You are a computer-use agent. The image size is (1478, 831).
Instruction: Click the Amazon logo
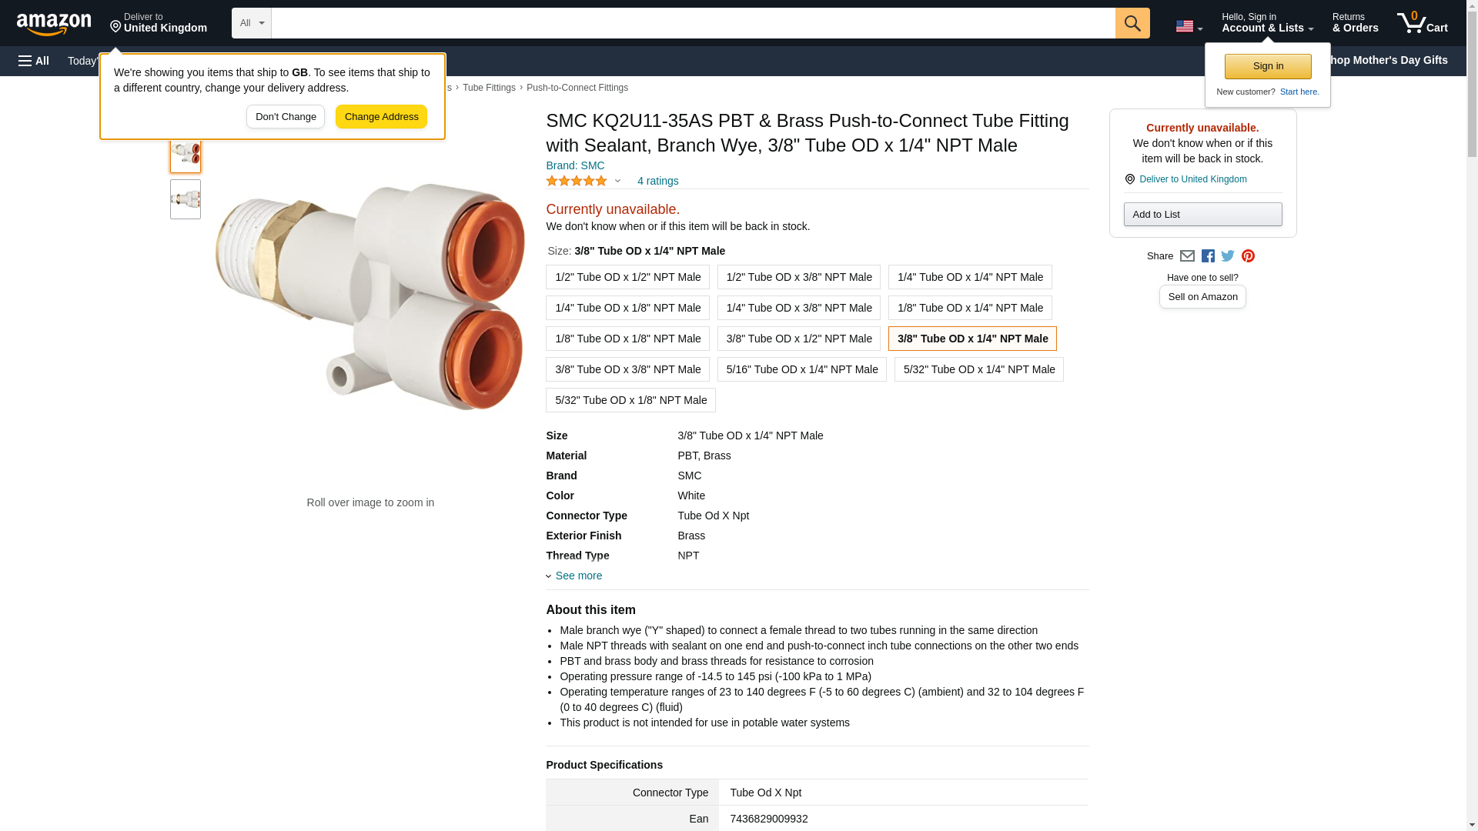[x=54, y=24]
